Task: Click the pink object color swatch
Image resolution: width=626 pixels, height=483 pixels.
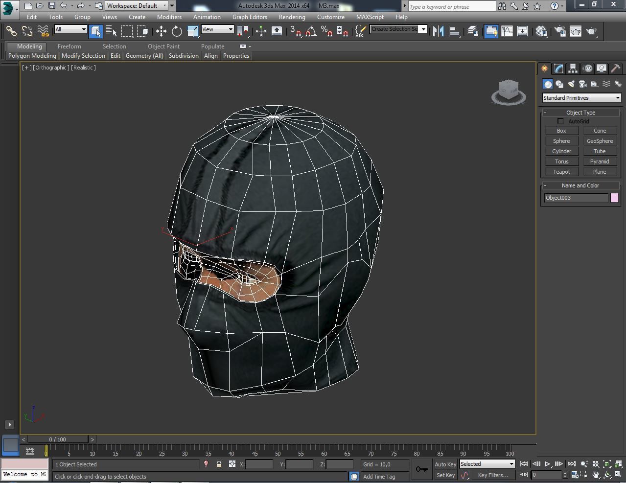Action: click(x=614, y=198)
